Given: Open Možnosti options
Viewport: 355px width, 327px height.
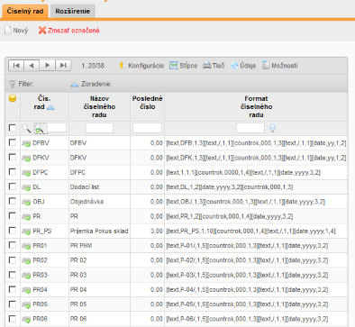Looking at the screenshot, I should tap(280, 66).
